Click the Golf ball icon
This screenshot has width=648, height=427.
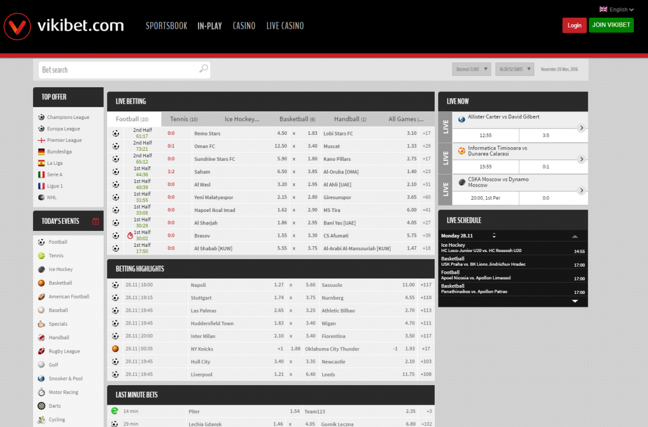41,365
